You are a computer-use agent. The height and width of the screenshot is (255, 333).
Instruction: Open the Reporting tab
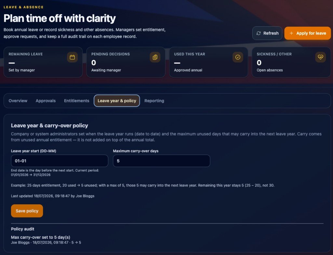coord(154,101)
